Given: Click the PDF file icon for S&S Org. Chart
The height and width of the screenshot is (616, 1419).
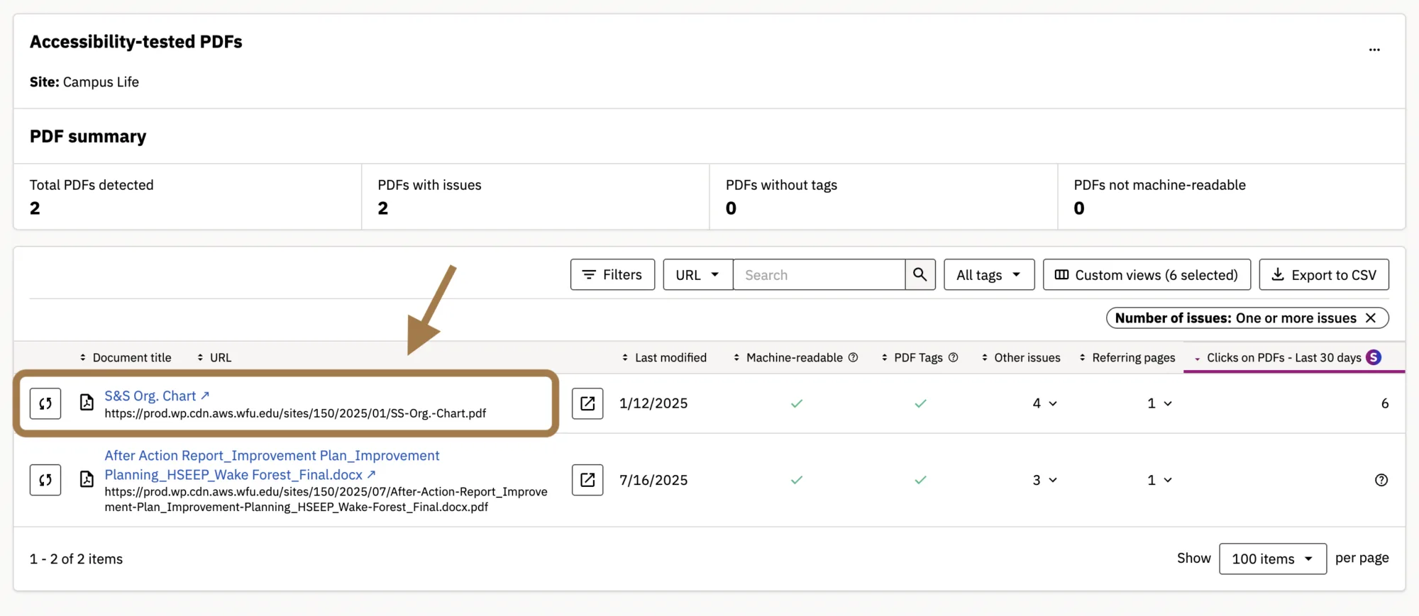Looking at the screenshot, I should tap(87, 403).
